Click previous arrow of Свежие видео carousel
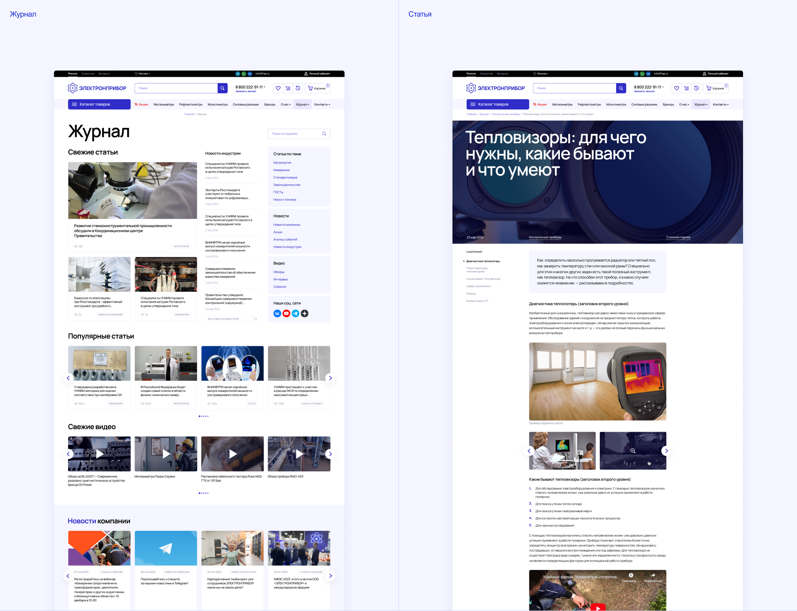This screenshot has height=611, width=797. coord(68,454)
